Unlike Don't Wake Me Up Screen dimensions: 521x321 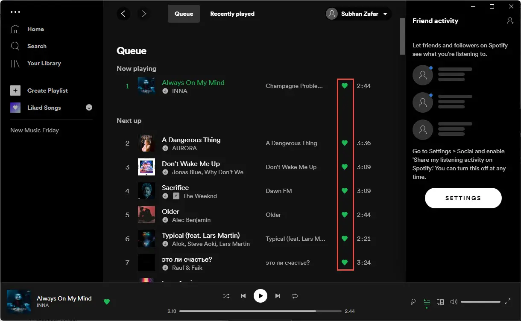[345, 167]
